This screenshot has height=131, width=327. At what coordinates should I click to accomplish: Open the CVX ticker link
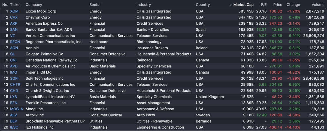(14, 17)
